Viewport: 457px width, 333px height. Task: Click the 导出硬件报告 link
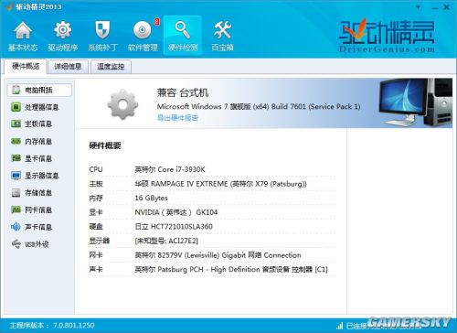[177, 118]
